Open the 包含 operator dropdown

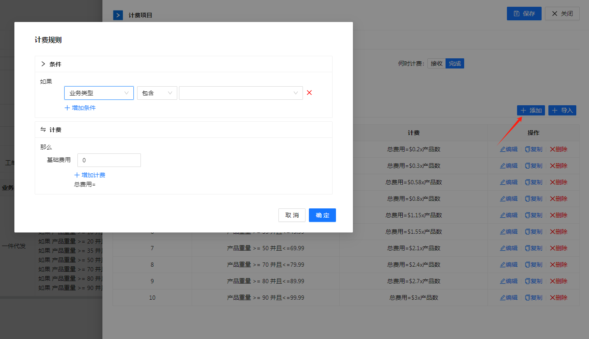(x=157, y=93)
